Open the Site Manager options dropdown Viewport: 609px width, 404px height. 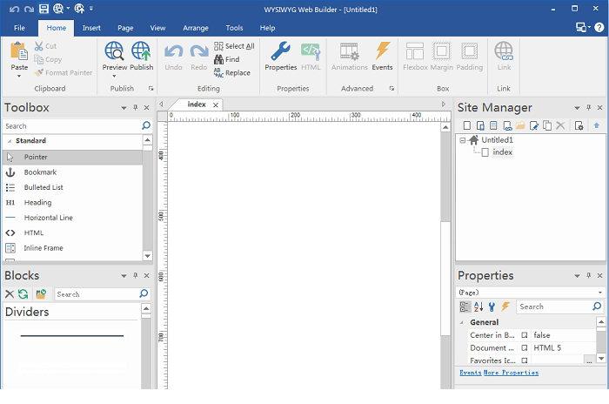tap(577, 108)
